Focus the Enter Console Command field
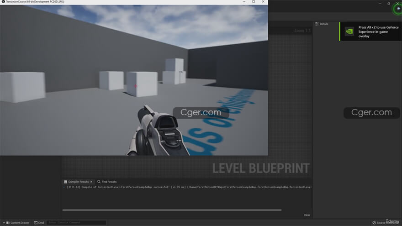Image resolution: width=402 pixels, height=226 pixels. point(76,222)
